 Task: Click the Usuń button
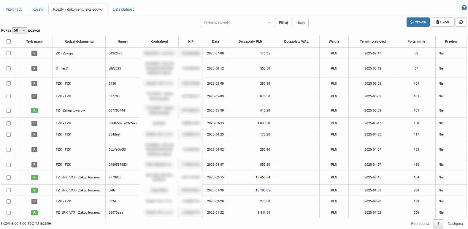pos(300,23)
